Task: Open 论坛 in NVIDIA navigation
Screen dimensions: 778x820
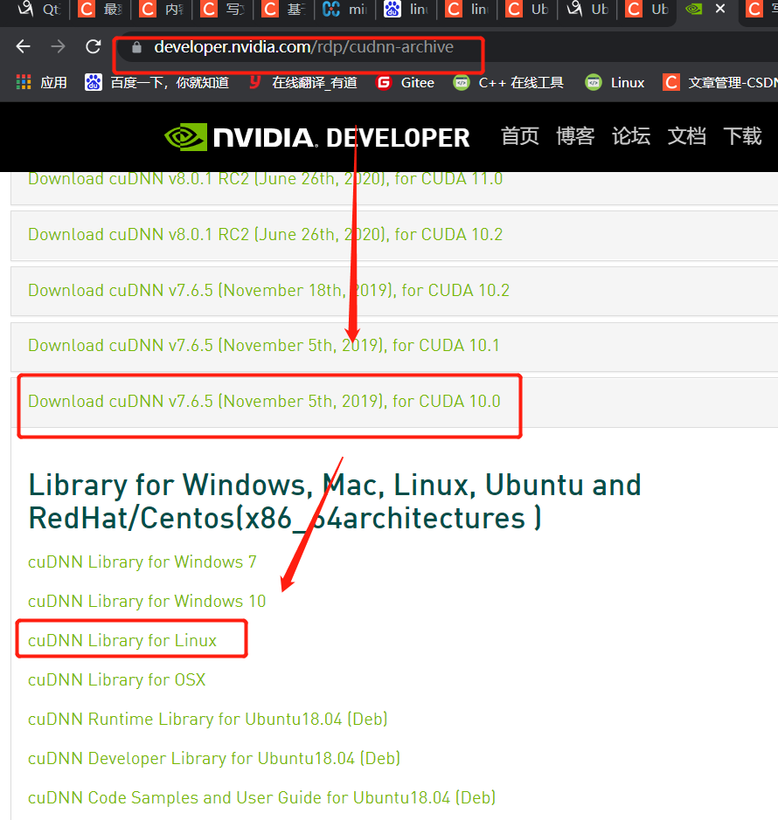Action: [x=631, y=136]
